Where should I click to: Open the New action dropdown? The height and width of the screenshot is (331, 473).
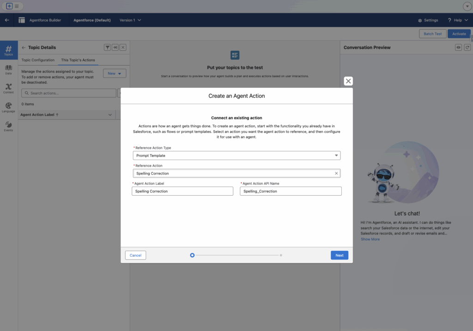115,73
